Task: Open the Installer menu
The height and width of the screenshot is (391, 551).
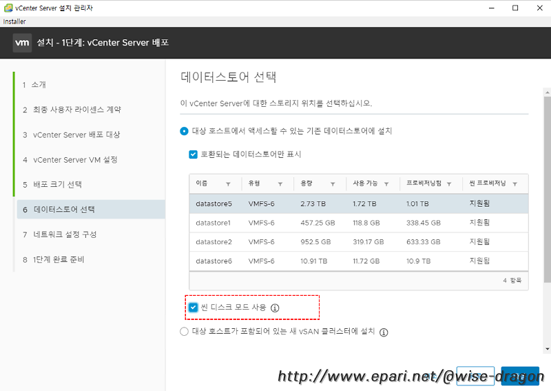Action: [x=14, y=21]
